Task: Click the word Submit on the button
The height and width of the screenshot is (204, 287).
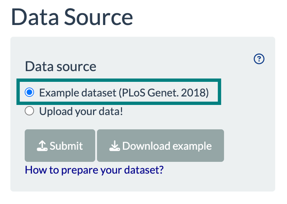Action: pos(66,146)
